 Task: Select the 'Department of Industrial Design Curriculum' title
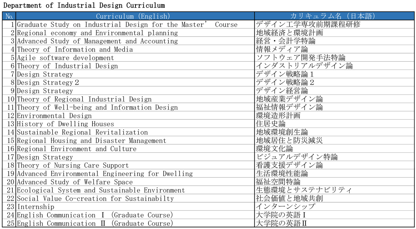tap(84, 6)
